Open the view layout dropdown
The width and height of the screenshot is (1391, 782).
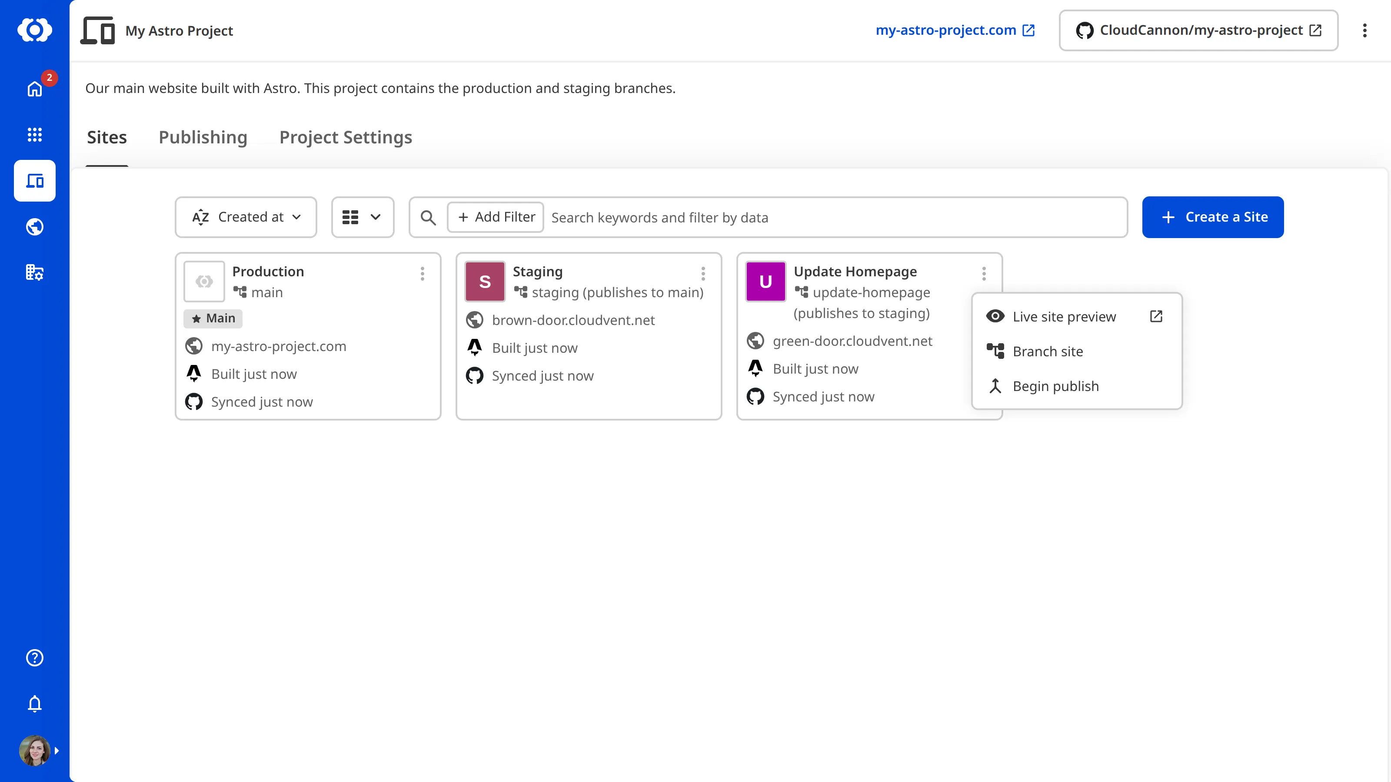(363, 217)
